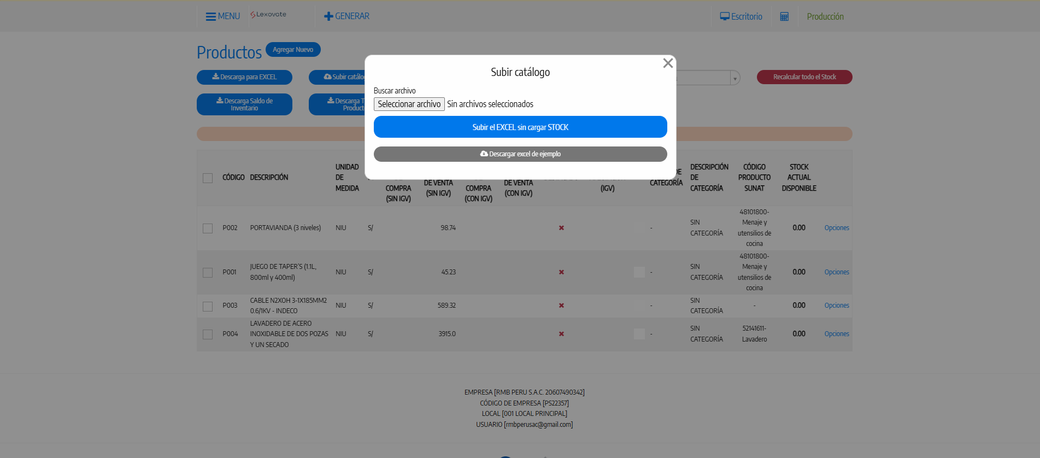Click red X icon in CABLE N2XOH row
Viewport: 1040px width, 458px height.
tap(561, 306)
